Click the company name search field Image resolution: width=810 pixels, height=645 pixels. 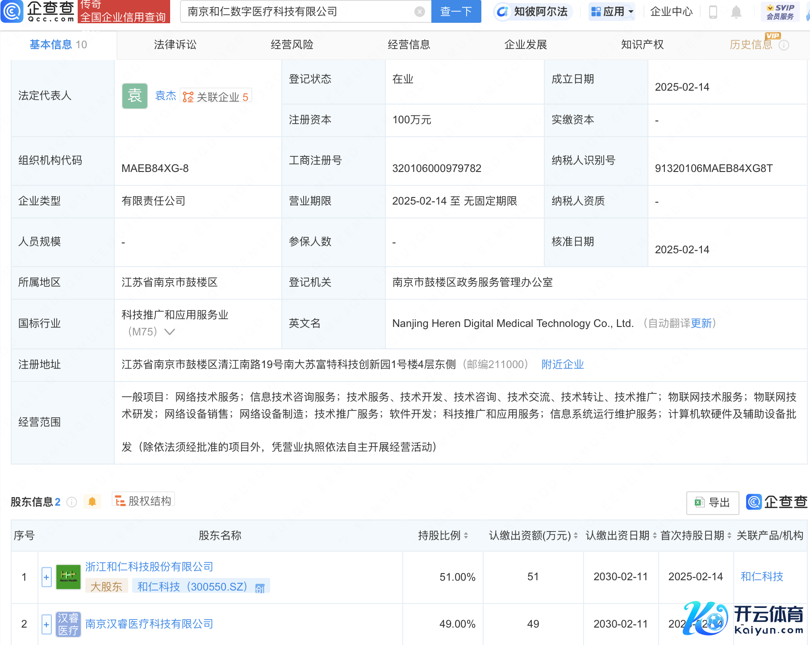pyautogui.click(x=299, y=12)
